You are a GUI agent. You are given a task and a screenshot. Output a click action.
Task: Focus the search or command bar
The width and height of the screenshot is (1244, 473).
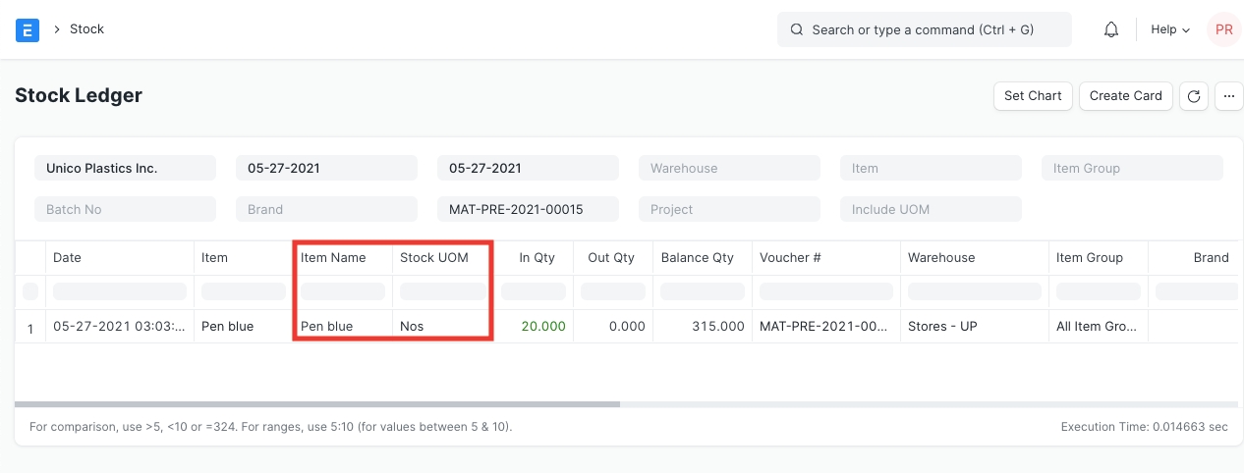(x=924, y=29)
